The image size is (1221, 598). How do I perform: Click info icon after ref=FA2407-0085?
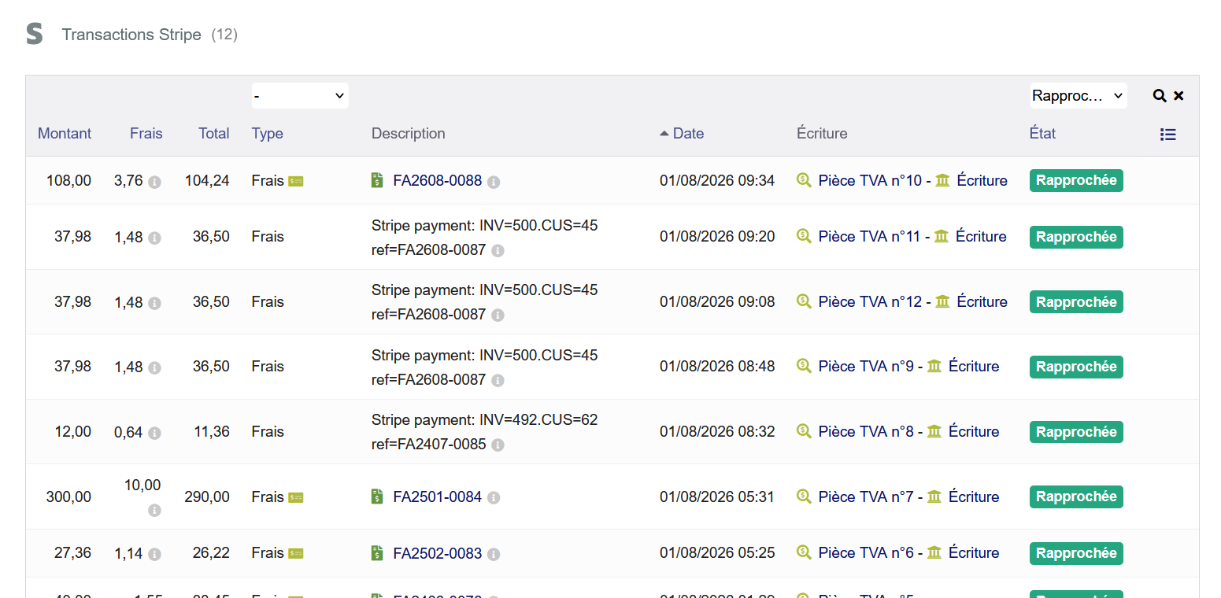(x=498, y=445)
